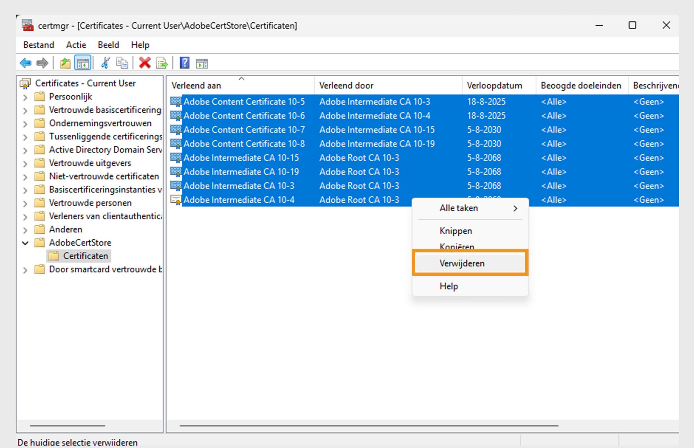Click the Cut scissors toolbar icon
This screenshot has height=448, width=694.
[105, 63]
